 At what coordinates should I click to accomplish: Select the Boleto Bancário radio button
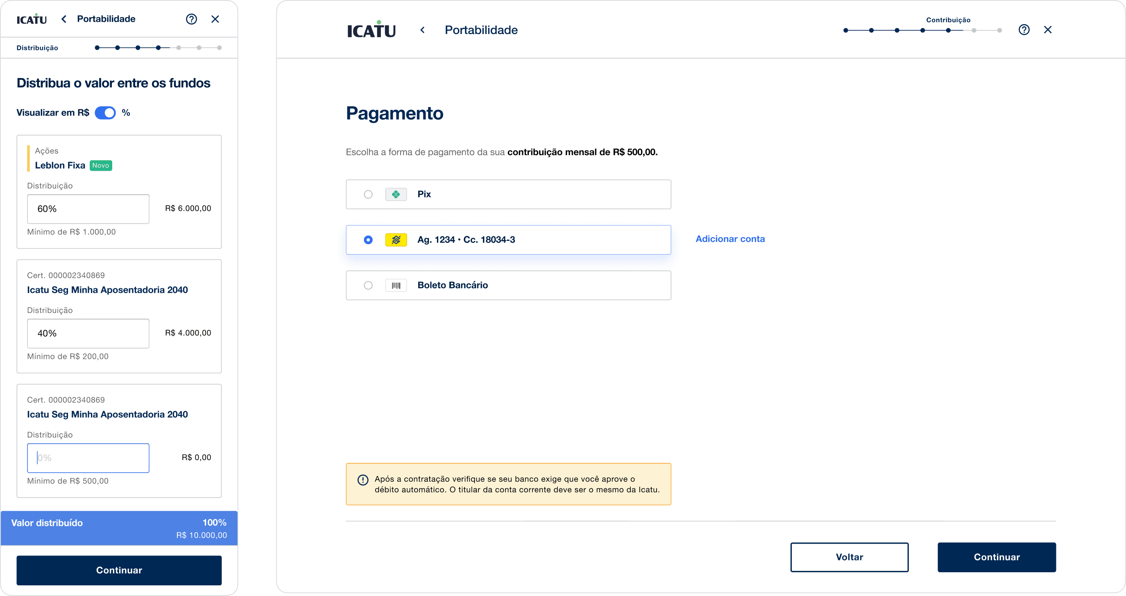pyautogui.click(x=368, y=285)
